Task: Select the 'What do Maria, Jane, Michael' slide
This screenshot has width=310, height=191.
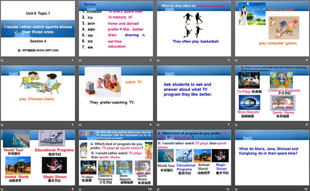Action: click(x=272, y=158)
